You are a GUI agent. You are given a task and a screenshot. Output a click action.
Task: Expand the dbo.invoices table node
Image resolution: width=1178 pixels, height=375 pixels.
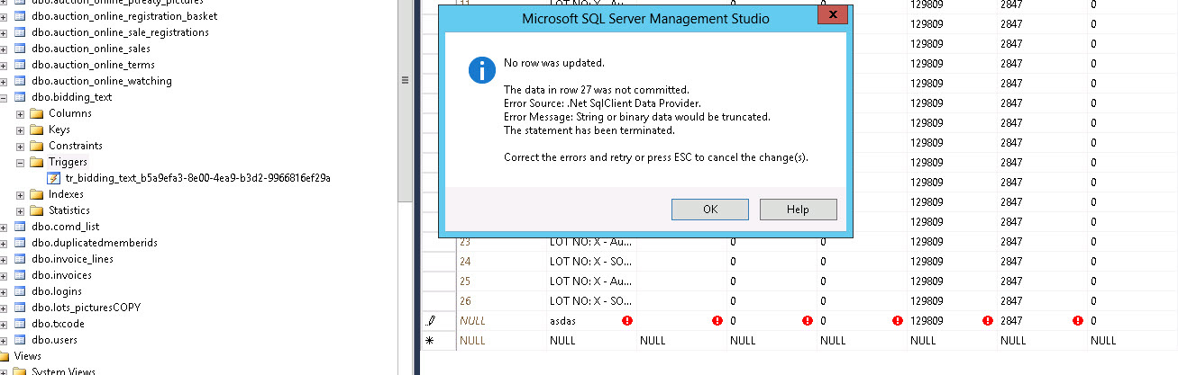4,276
